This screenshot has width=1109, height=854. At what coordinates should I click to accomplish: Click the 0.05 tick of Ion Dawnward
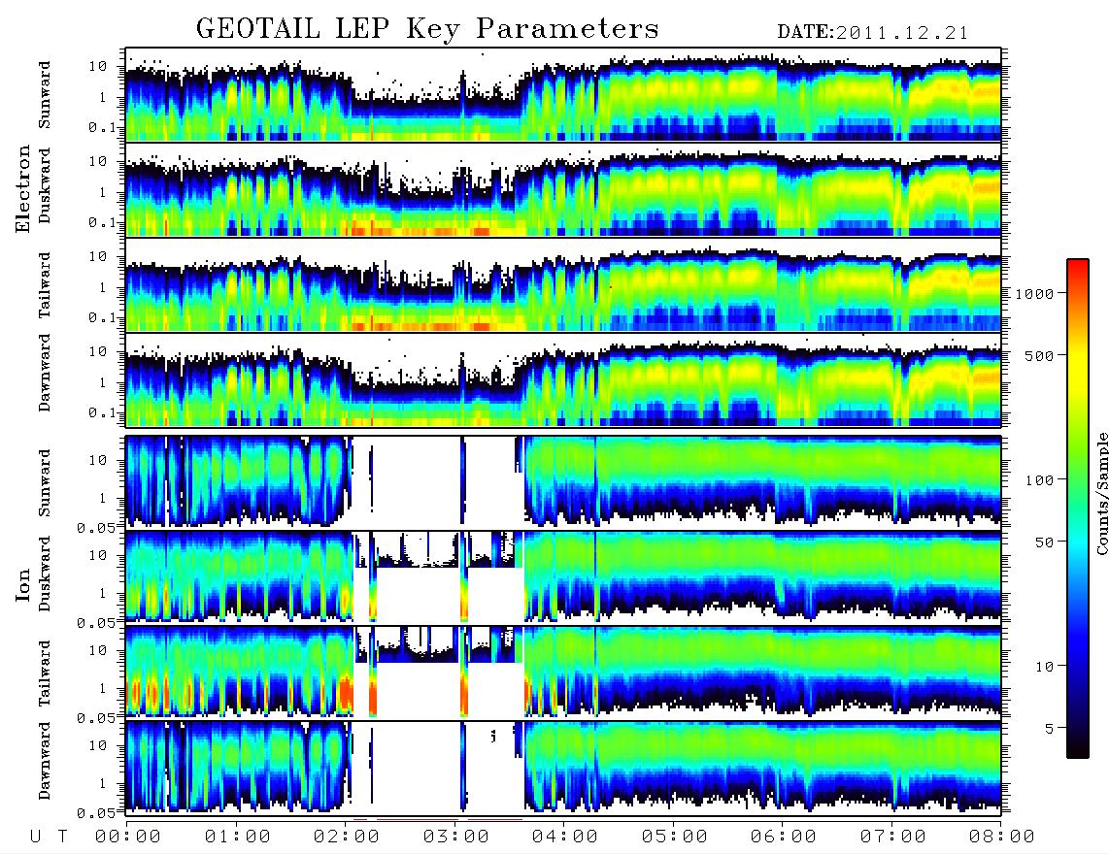coord(96,813)
